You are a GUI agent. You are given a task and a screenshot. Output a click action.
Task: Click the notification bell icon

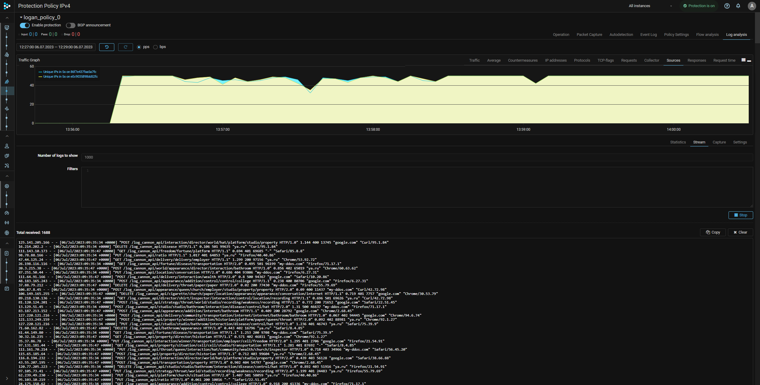(738, 6)
